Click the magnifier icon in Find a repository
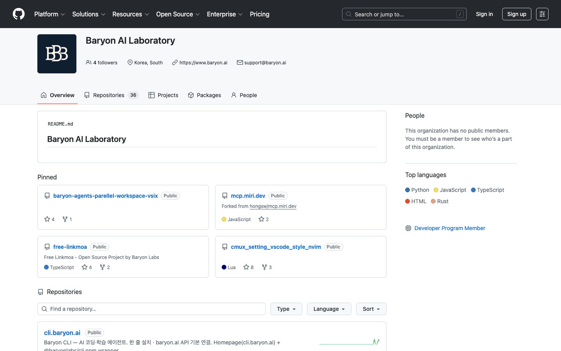 point(44,309)
